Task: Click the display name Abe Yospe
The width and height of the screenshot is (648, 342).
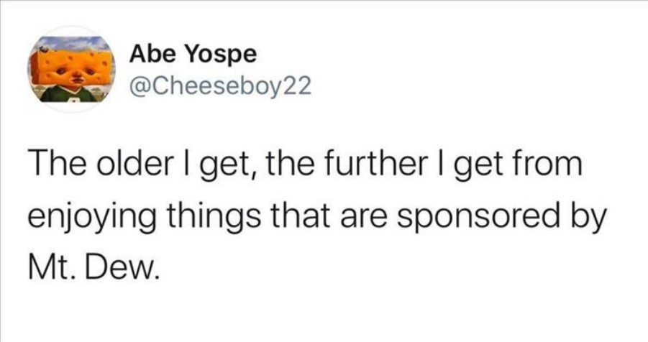Action: 193,55
